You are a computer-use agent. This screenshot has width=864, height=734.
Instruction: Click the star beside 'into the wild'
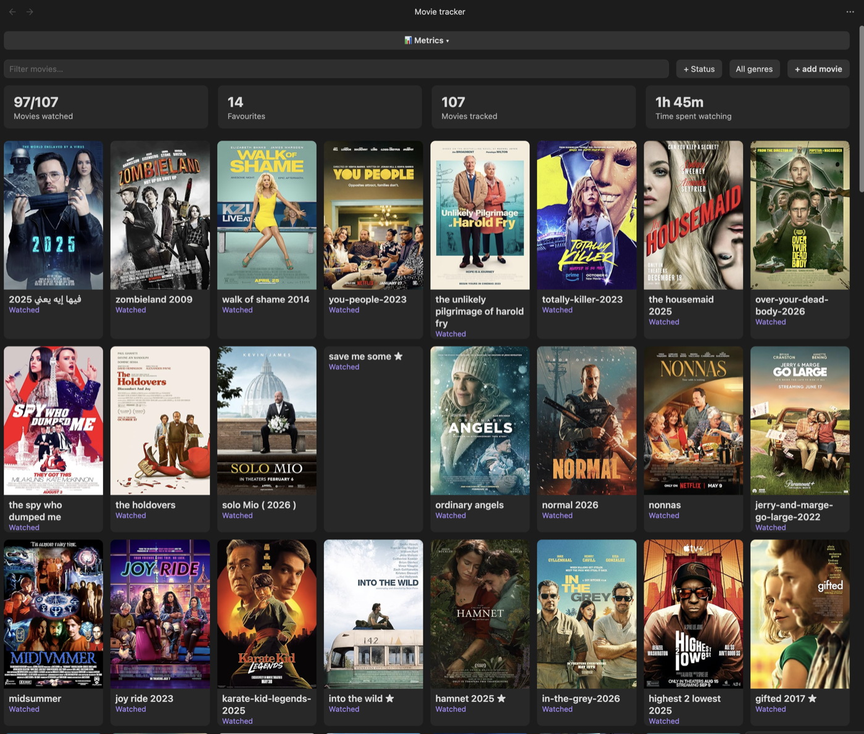point(389,698)
